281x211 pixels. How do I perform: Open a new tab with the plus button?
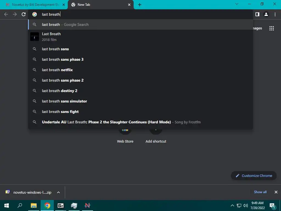140,5
